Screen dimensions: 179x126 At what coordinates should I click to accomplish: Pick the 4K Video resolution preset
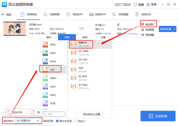(74, 86)
